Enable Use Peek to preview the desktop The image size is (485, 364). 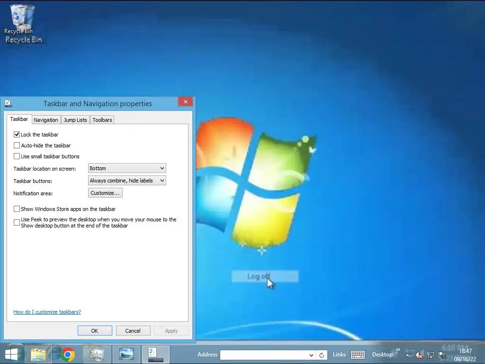click(x=17, y=222)
